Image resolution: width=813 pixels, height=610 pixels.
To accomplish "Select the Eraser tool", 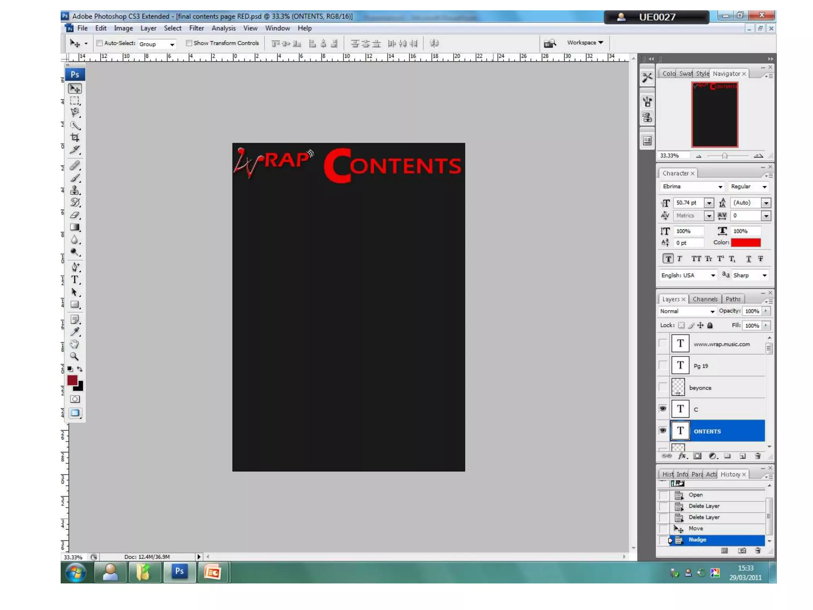I will [x=75, y=215].
